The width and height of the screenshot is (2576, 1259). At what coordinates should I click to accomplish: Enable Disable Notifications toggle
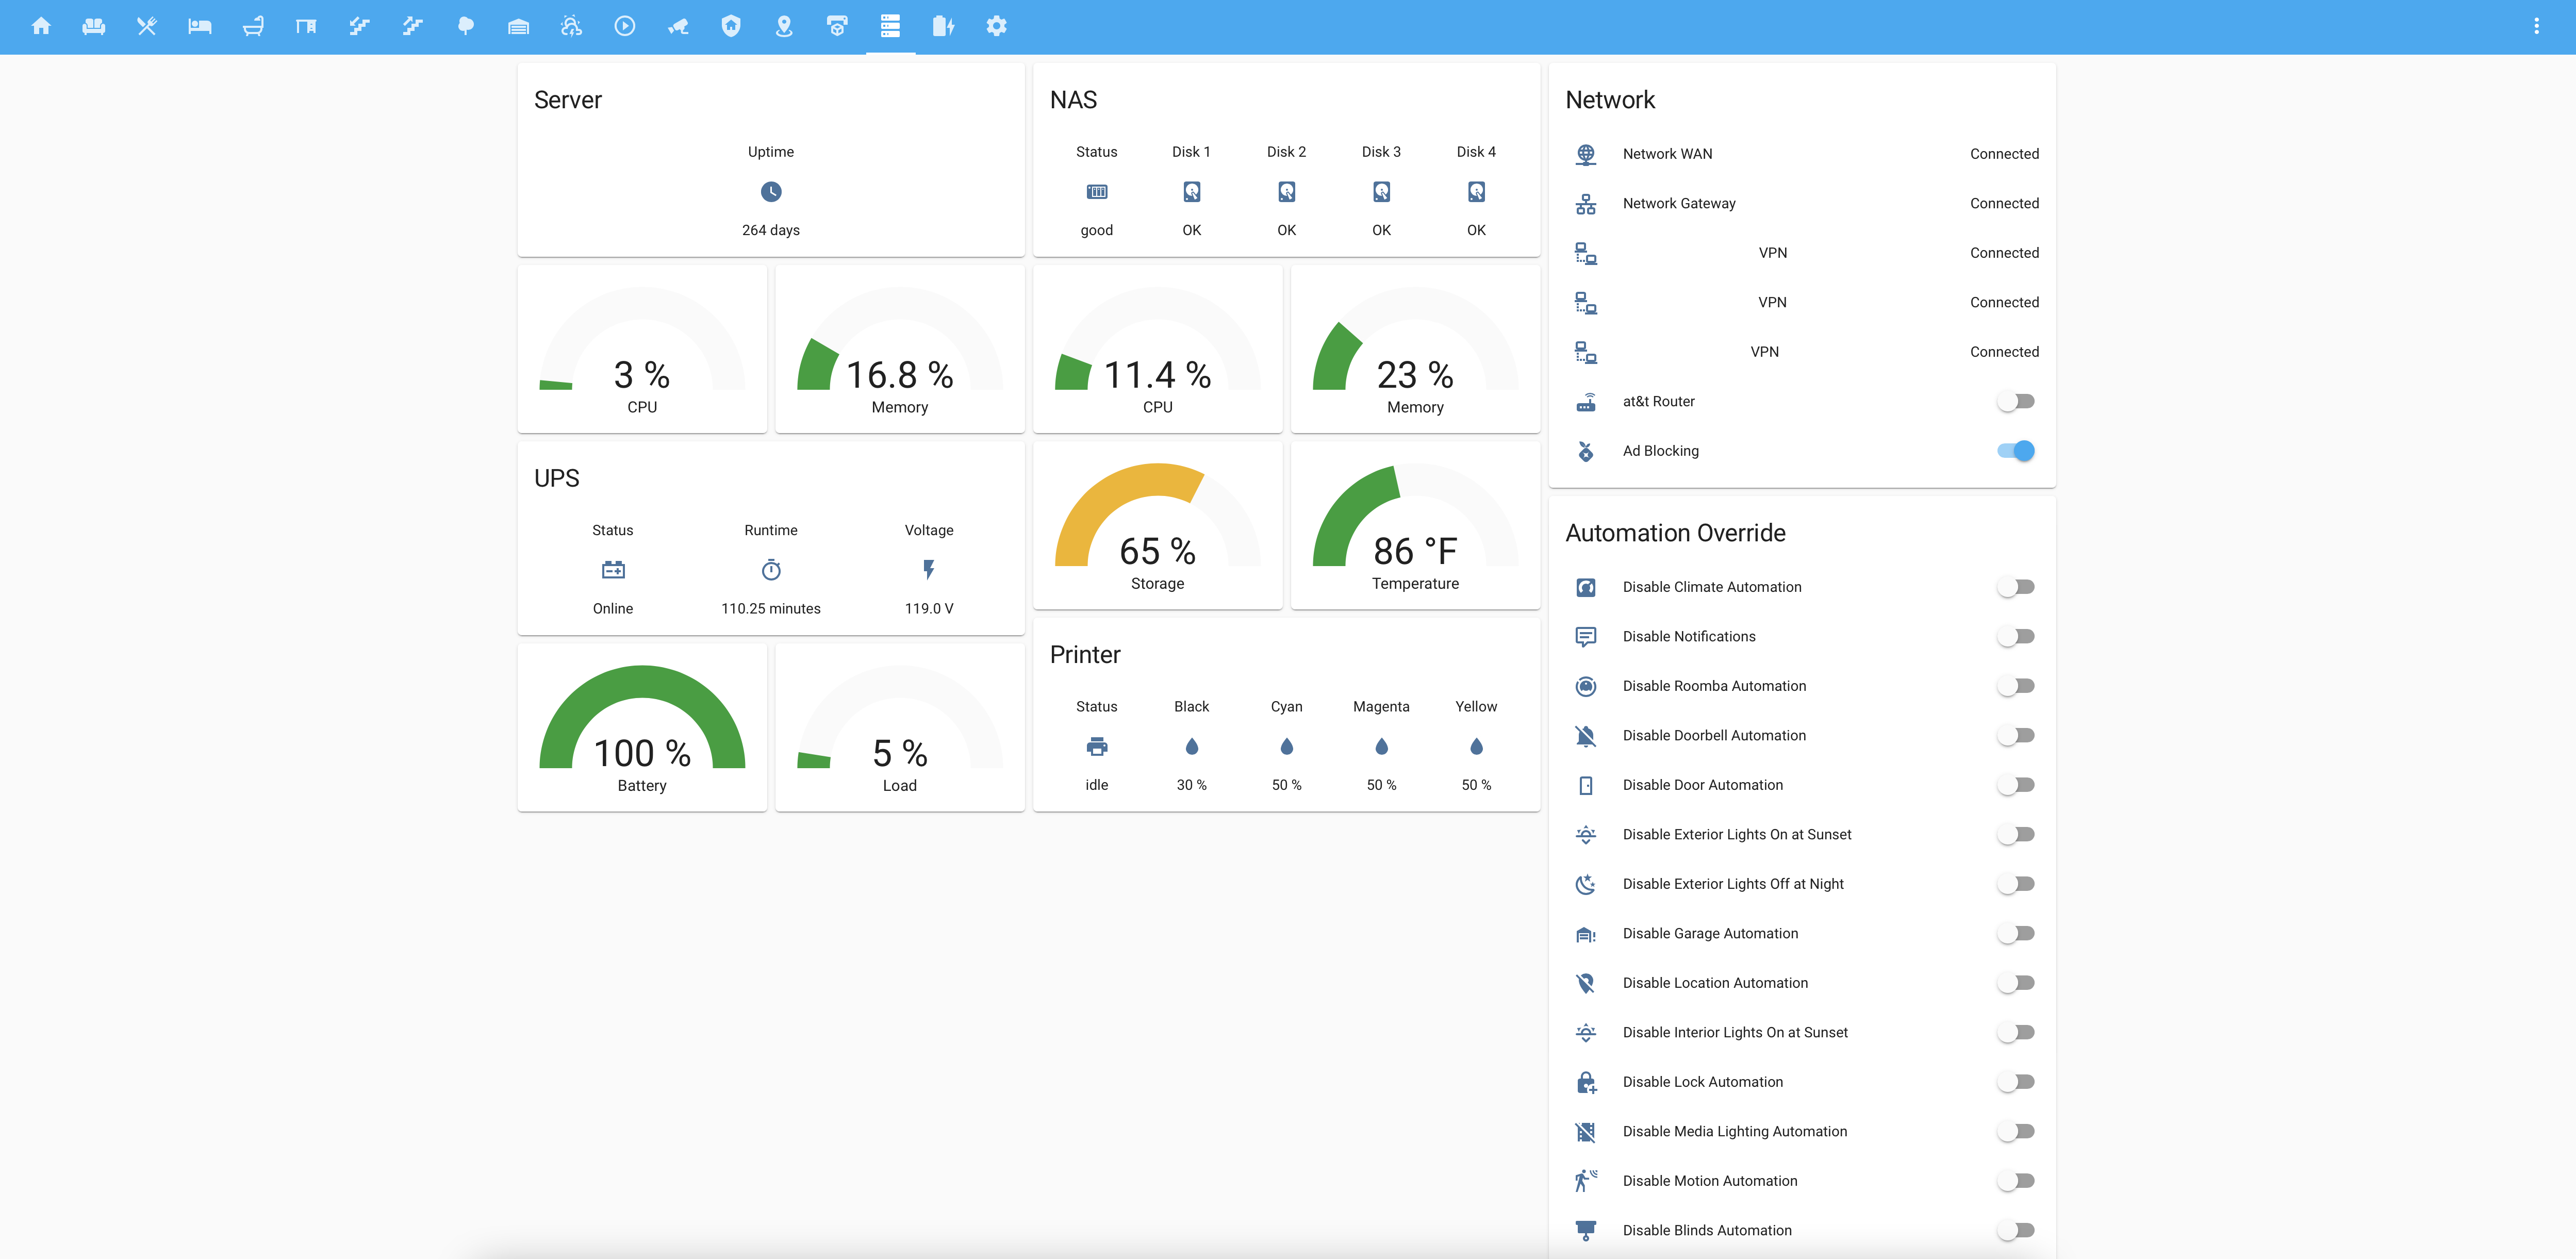2015,636
